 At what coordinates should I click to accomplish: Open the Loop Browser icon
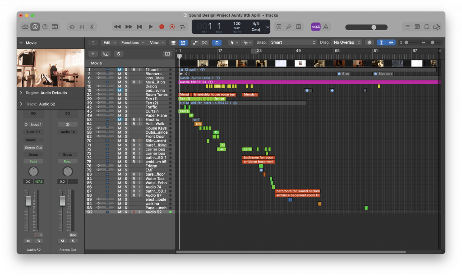click(x=427, y=27)
